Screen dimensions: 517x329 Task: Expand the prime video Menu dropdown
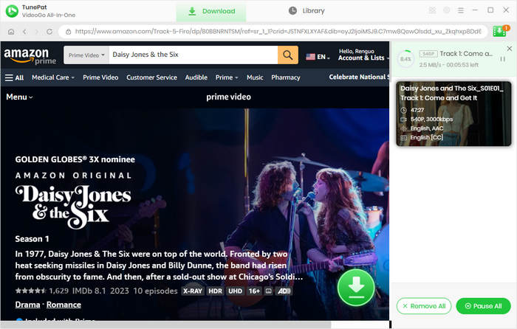click(x=19, y=97)
